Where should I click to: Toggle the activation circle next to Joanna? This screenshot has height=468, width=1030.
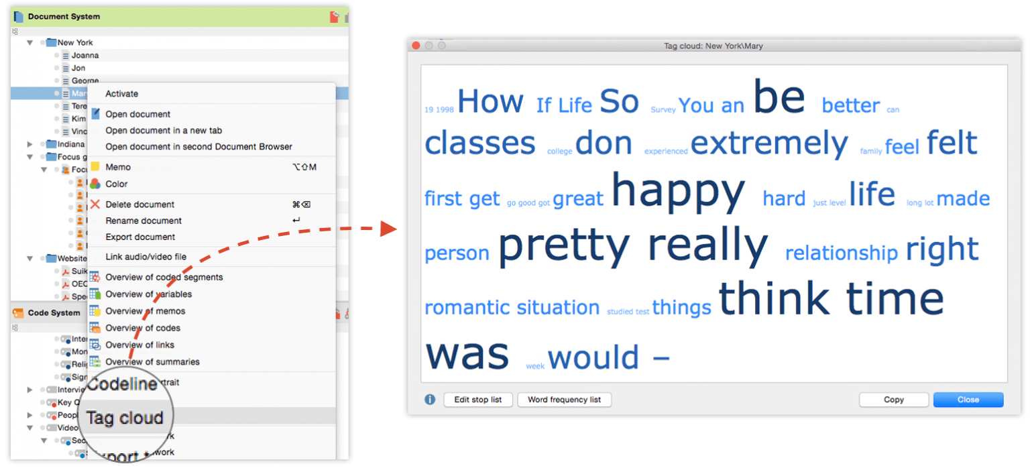[x=58, y=55]
